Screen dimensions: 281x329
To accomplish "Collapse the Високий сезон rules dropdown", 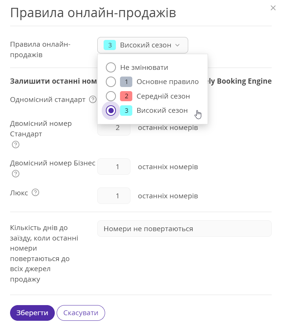I will (x=143, y=45).
